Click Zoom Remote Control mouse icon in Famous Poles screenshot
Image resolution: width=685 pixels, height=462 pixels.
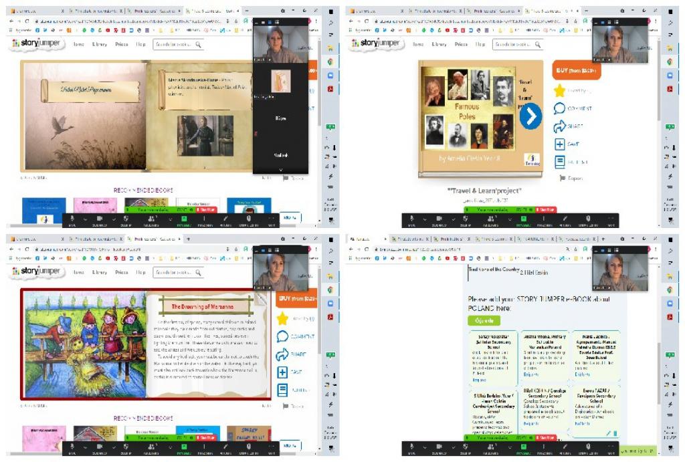click(589, 219)
